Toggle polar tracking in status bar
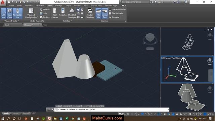The height and width of the screenshot is (121, 215). click(x=142, y=114)
